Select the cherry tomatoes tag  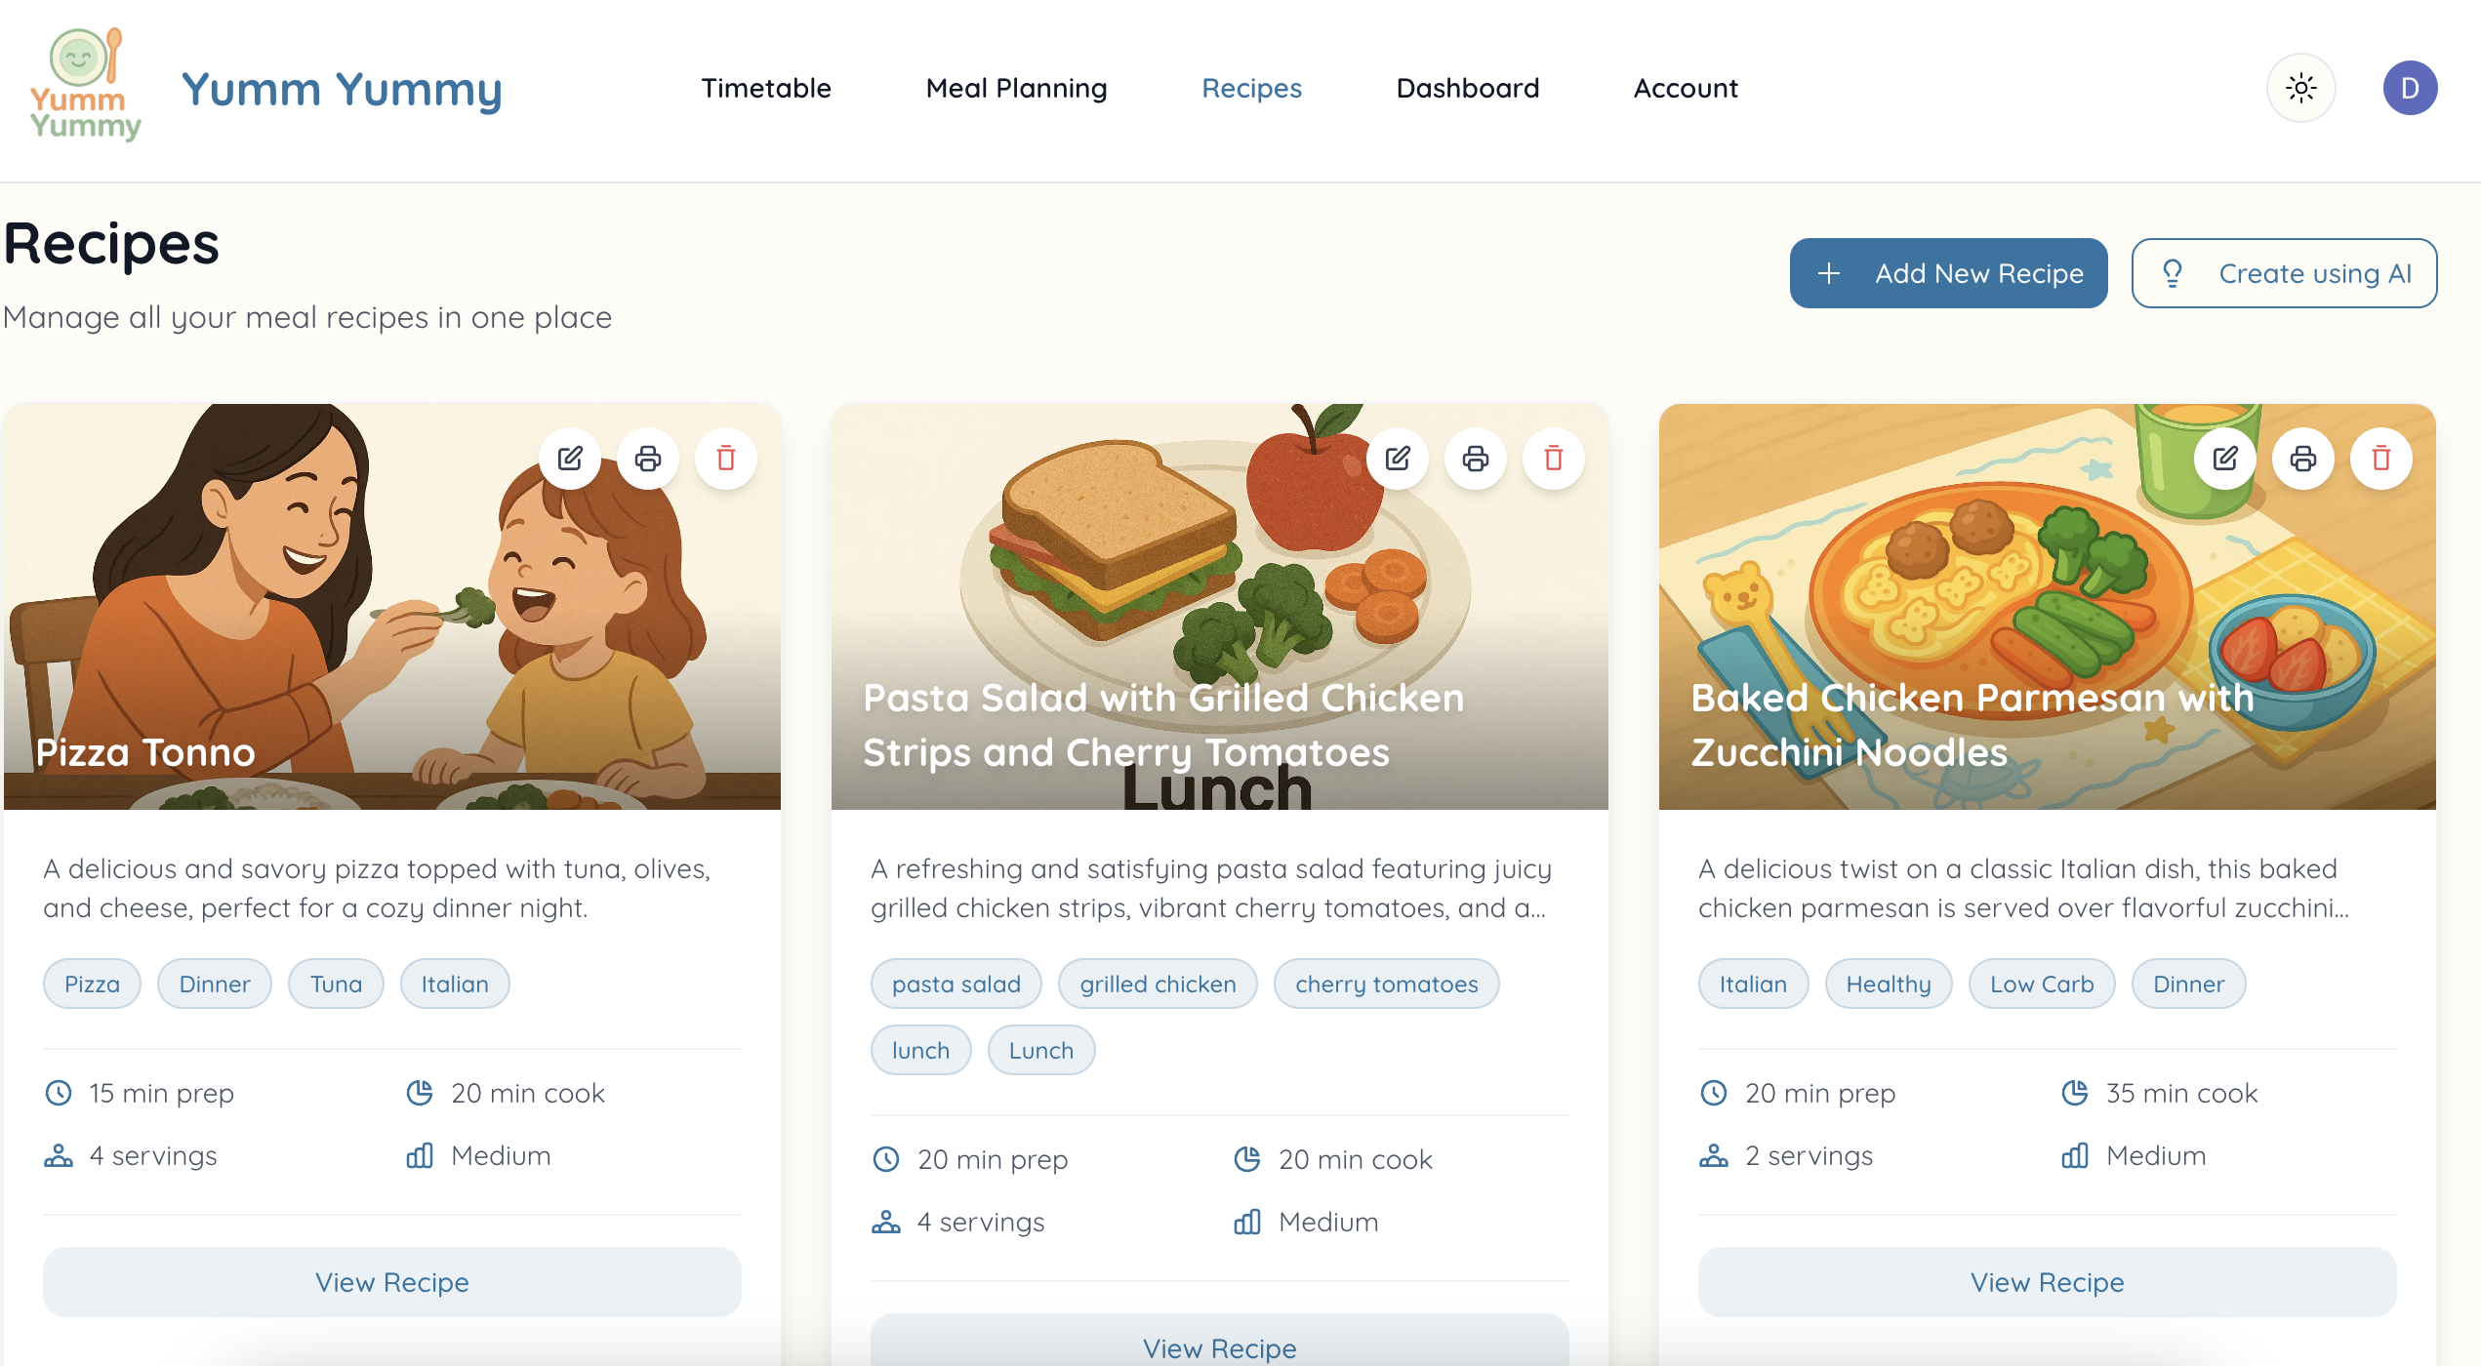1387,984
